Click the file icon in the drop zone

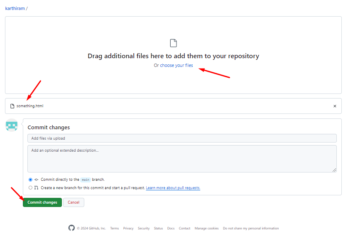(x=173, y=43)
